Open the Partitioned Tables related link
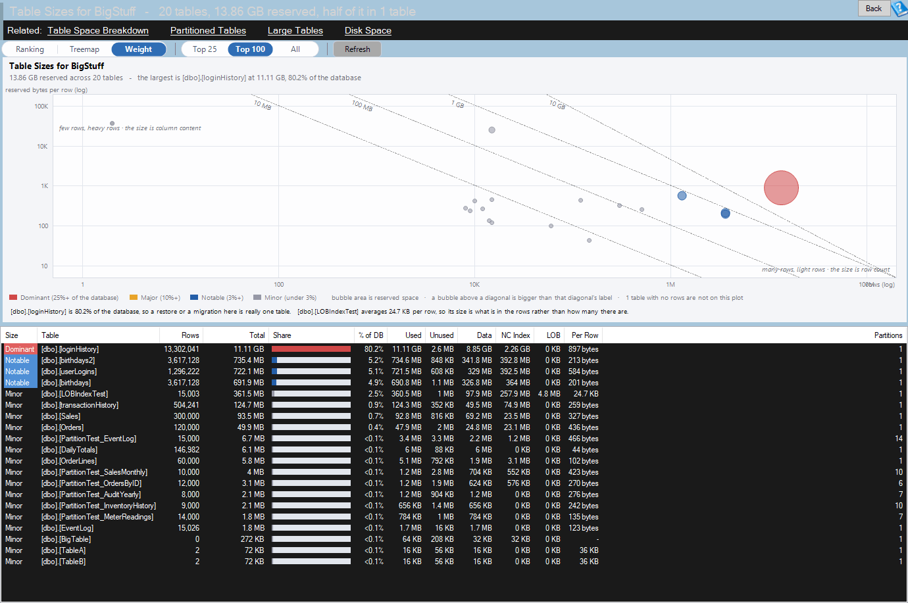This screenshot has height=603, width=908. click(208, 30)
